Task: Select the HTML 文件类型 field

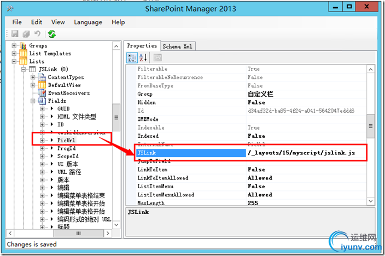Action: tap(77, 117)
